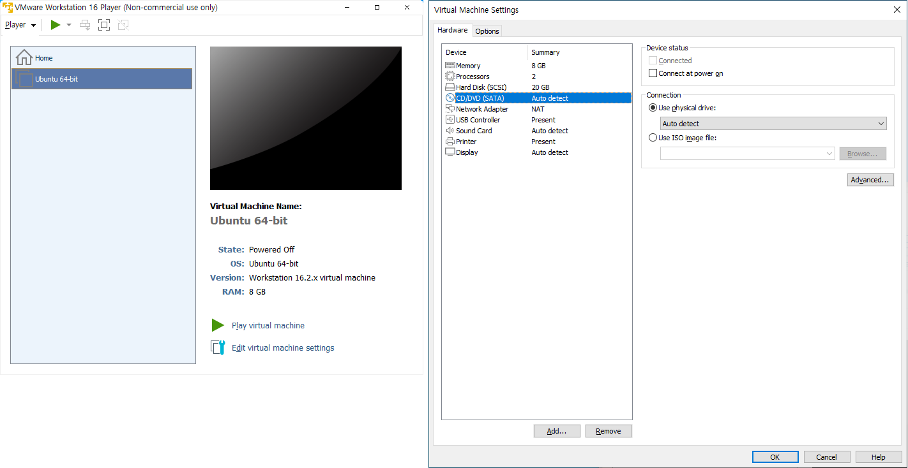Select the Memory row label
The width and height of the screenshot is (908, 468).
468,66
